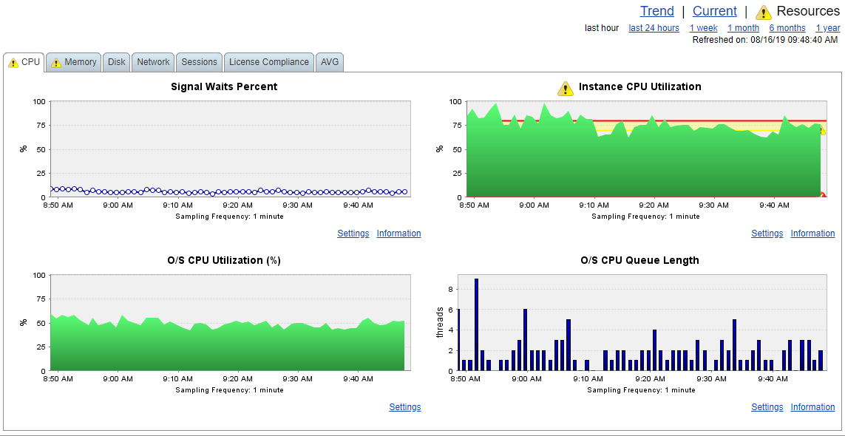Select the 1 week time range

pos(703,28)
